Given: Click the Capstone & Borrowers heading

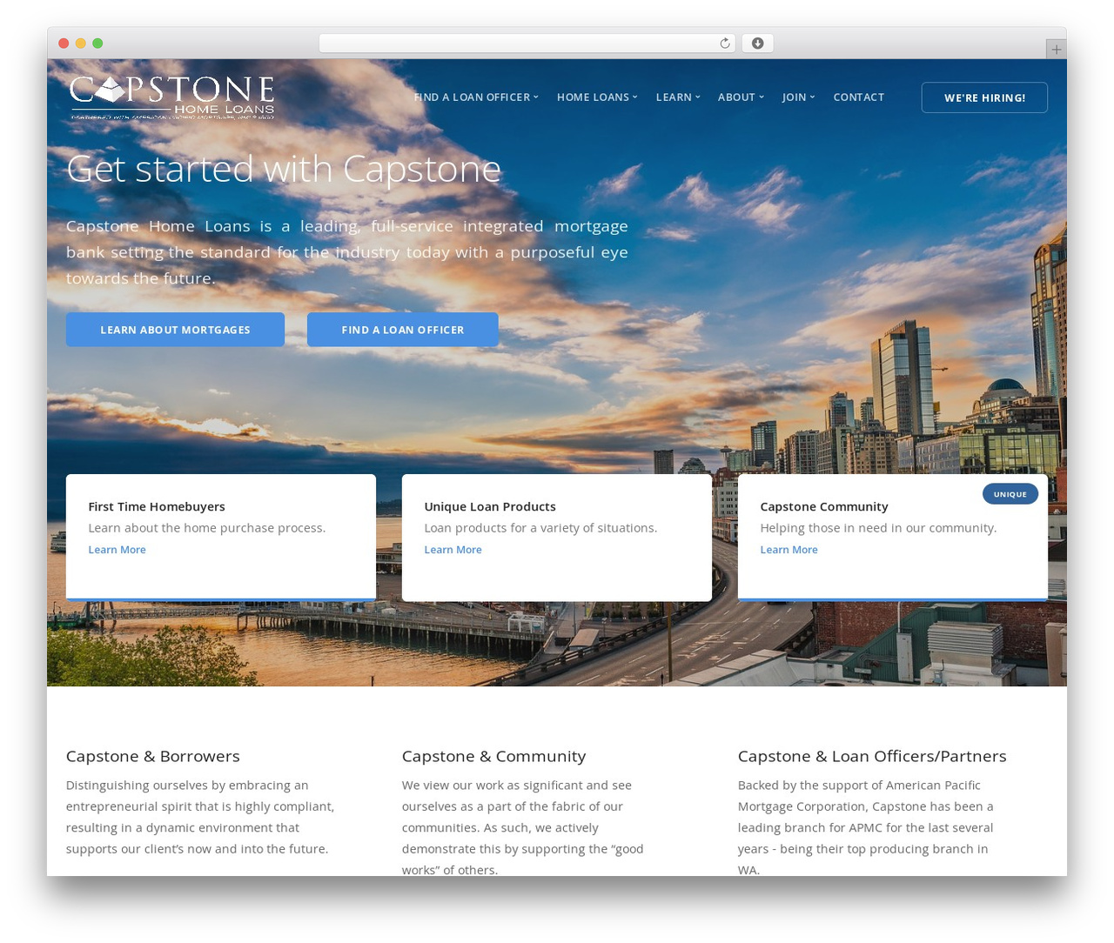Looking at the screenshot, I should tap(153, 756).
